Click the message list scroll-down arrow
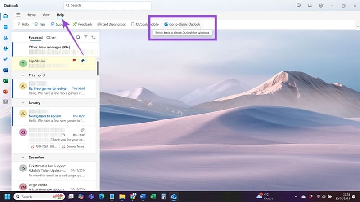 click(98, 189)
